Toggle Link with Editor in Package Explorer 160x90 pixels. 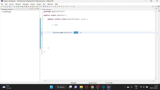click(32, 9)
